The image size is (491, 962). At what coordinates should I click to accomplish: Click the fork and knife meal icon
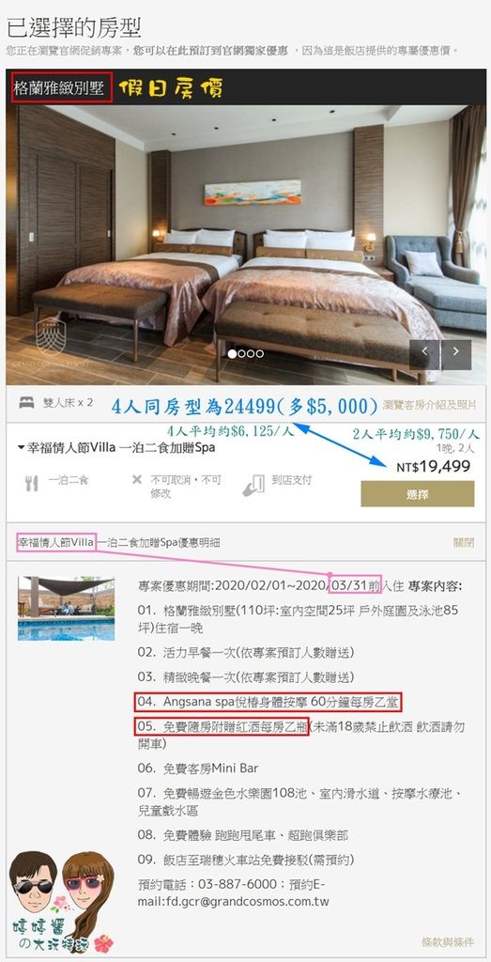click(x=31, y=484)
